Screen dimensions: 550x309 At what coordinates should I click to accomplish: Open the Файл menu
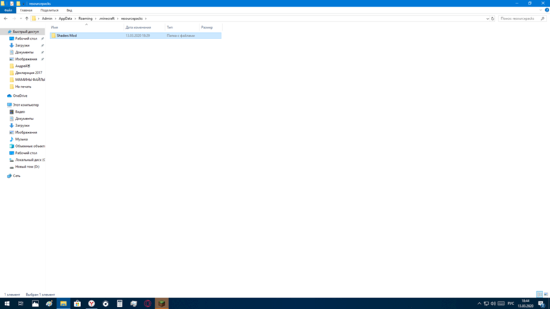[x=8, y=10]
